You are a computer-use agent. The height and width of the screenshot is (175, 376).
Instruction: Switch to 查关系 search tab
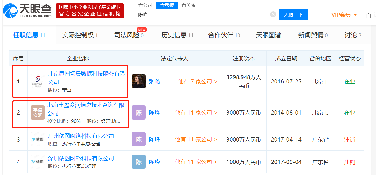(188, 5)
